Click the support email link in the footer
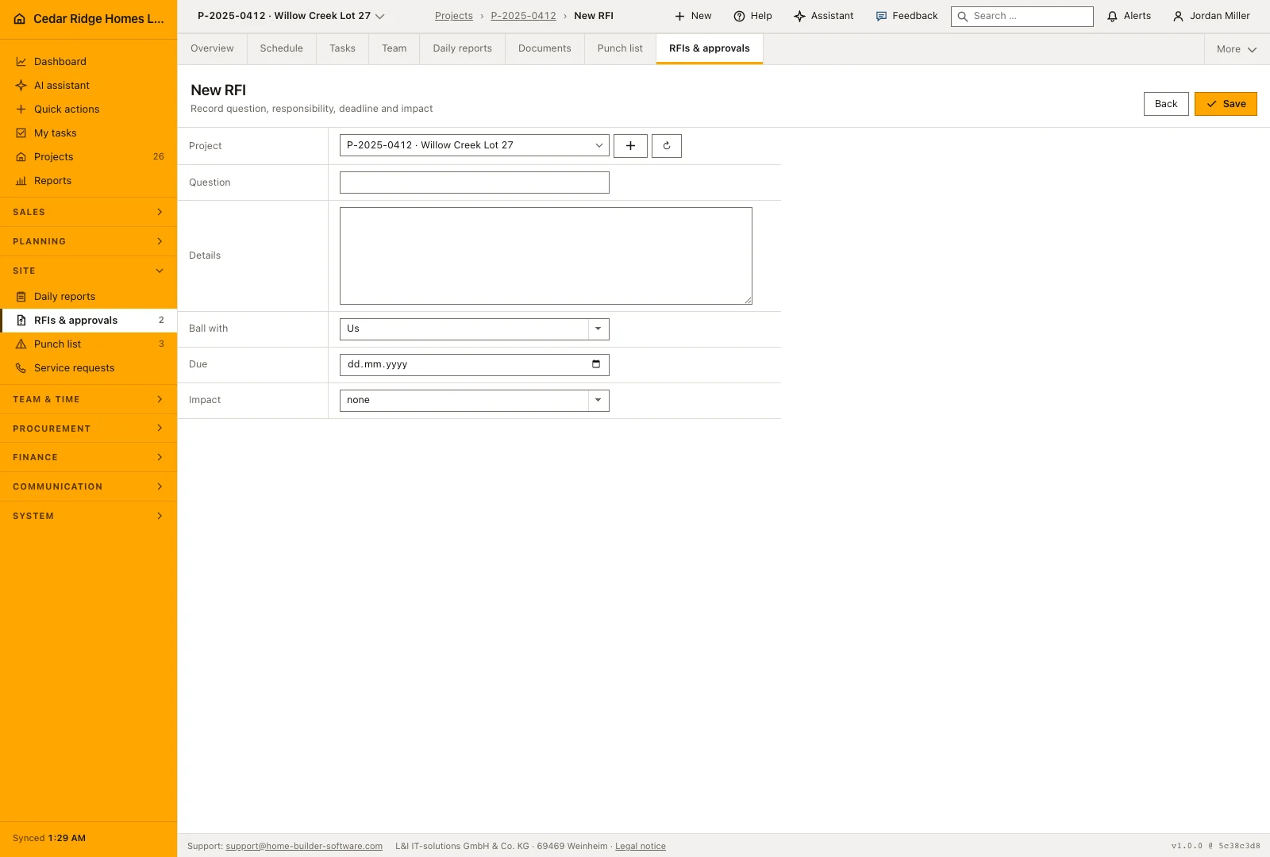 304,847
